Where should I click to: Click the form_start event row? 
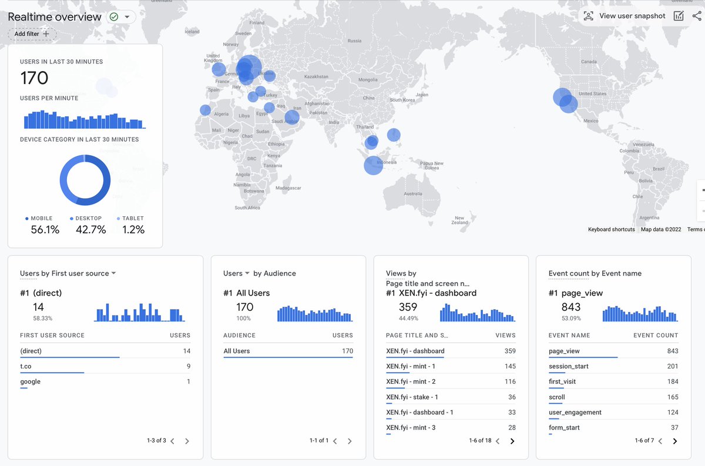coord(613,427)
